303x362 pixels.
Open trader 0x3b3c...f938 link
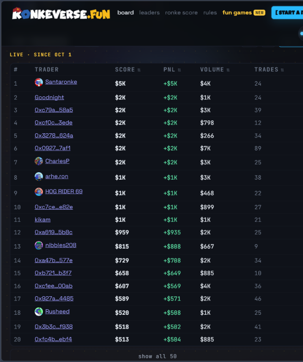(54, 326)
